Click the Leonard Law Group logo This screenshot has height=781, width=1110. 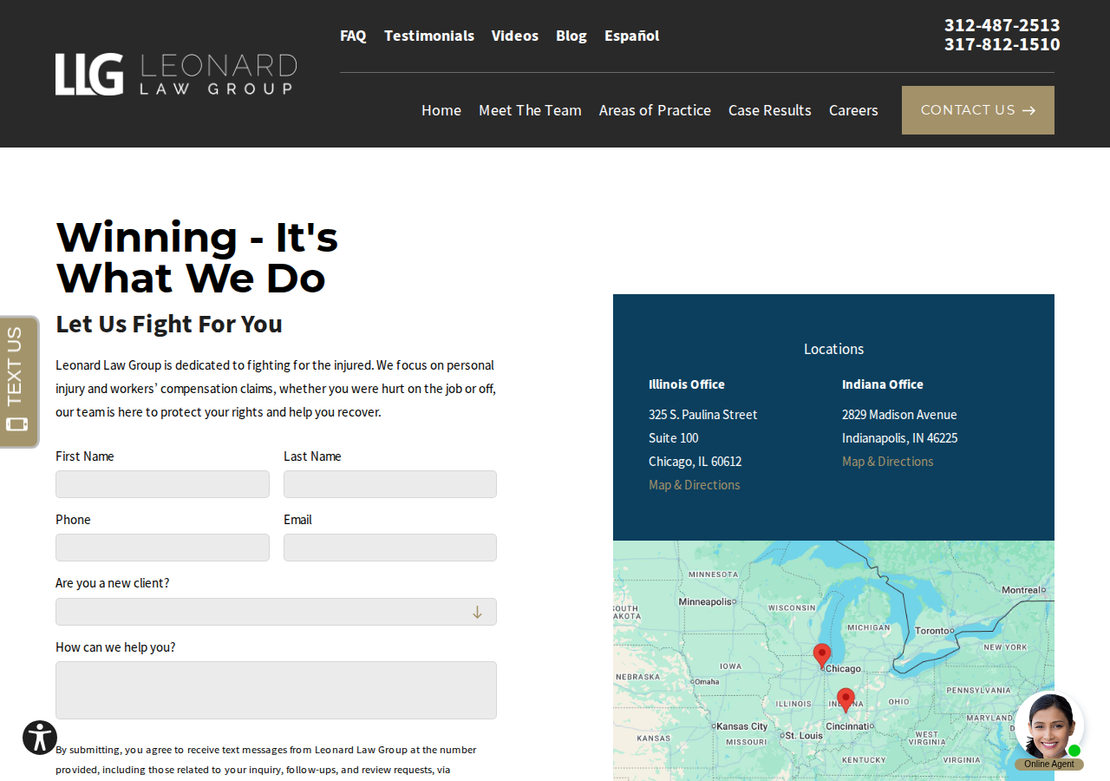coord(176,75)
